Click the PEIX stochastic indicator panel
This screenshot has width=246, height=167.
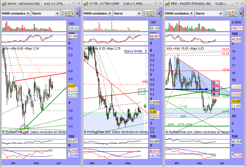(x=197, y=38)
